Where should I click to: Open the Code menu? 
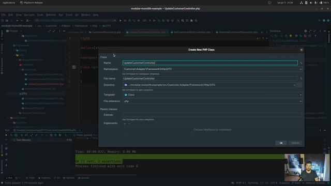40,15
